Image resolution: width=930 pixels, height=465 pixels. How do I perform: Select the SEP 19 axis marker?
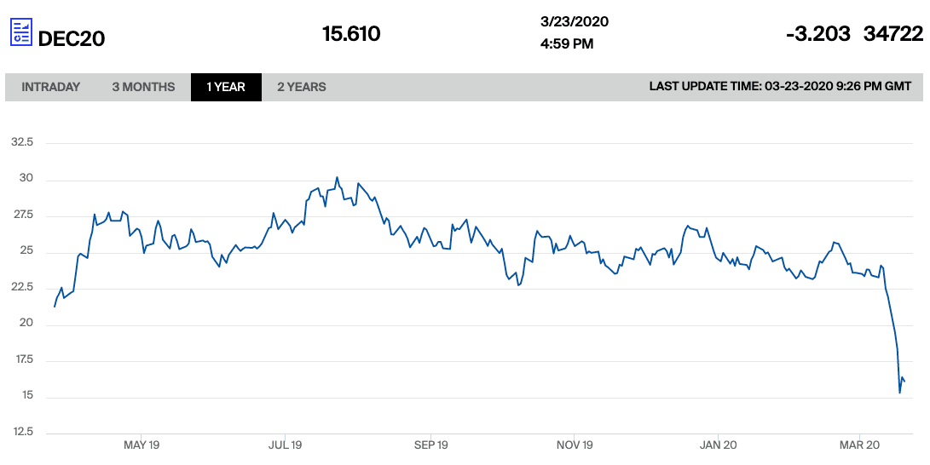coord(430,445)
